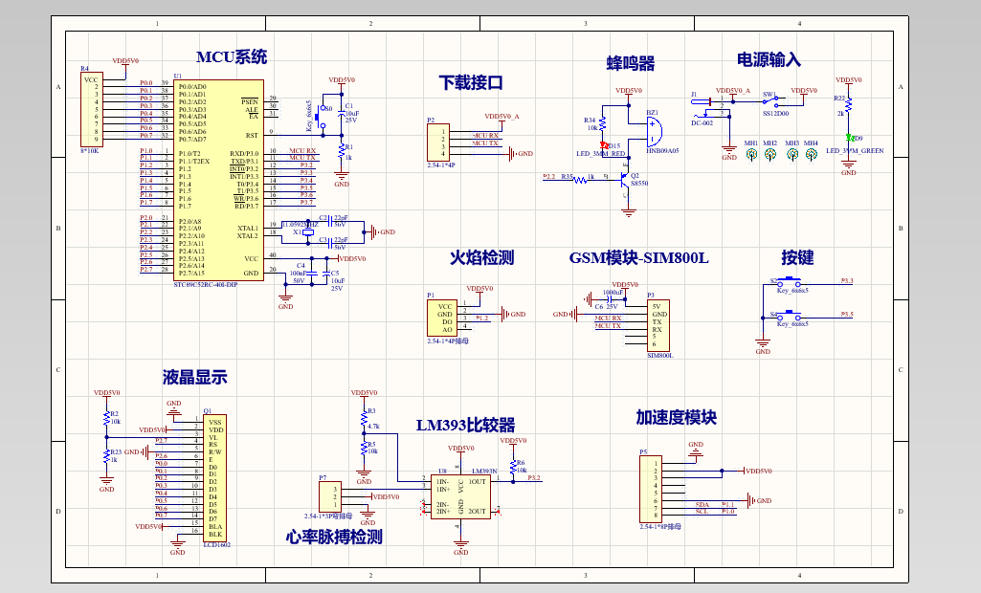Select resistor R6 10k pull-up
981x593 pixels.
click(513, 466)
